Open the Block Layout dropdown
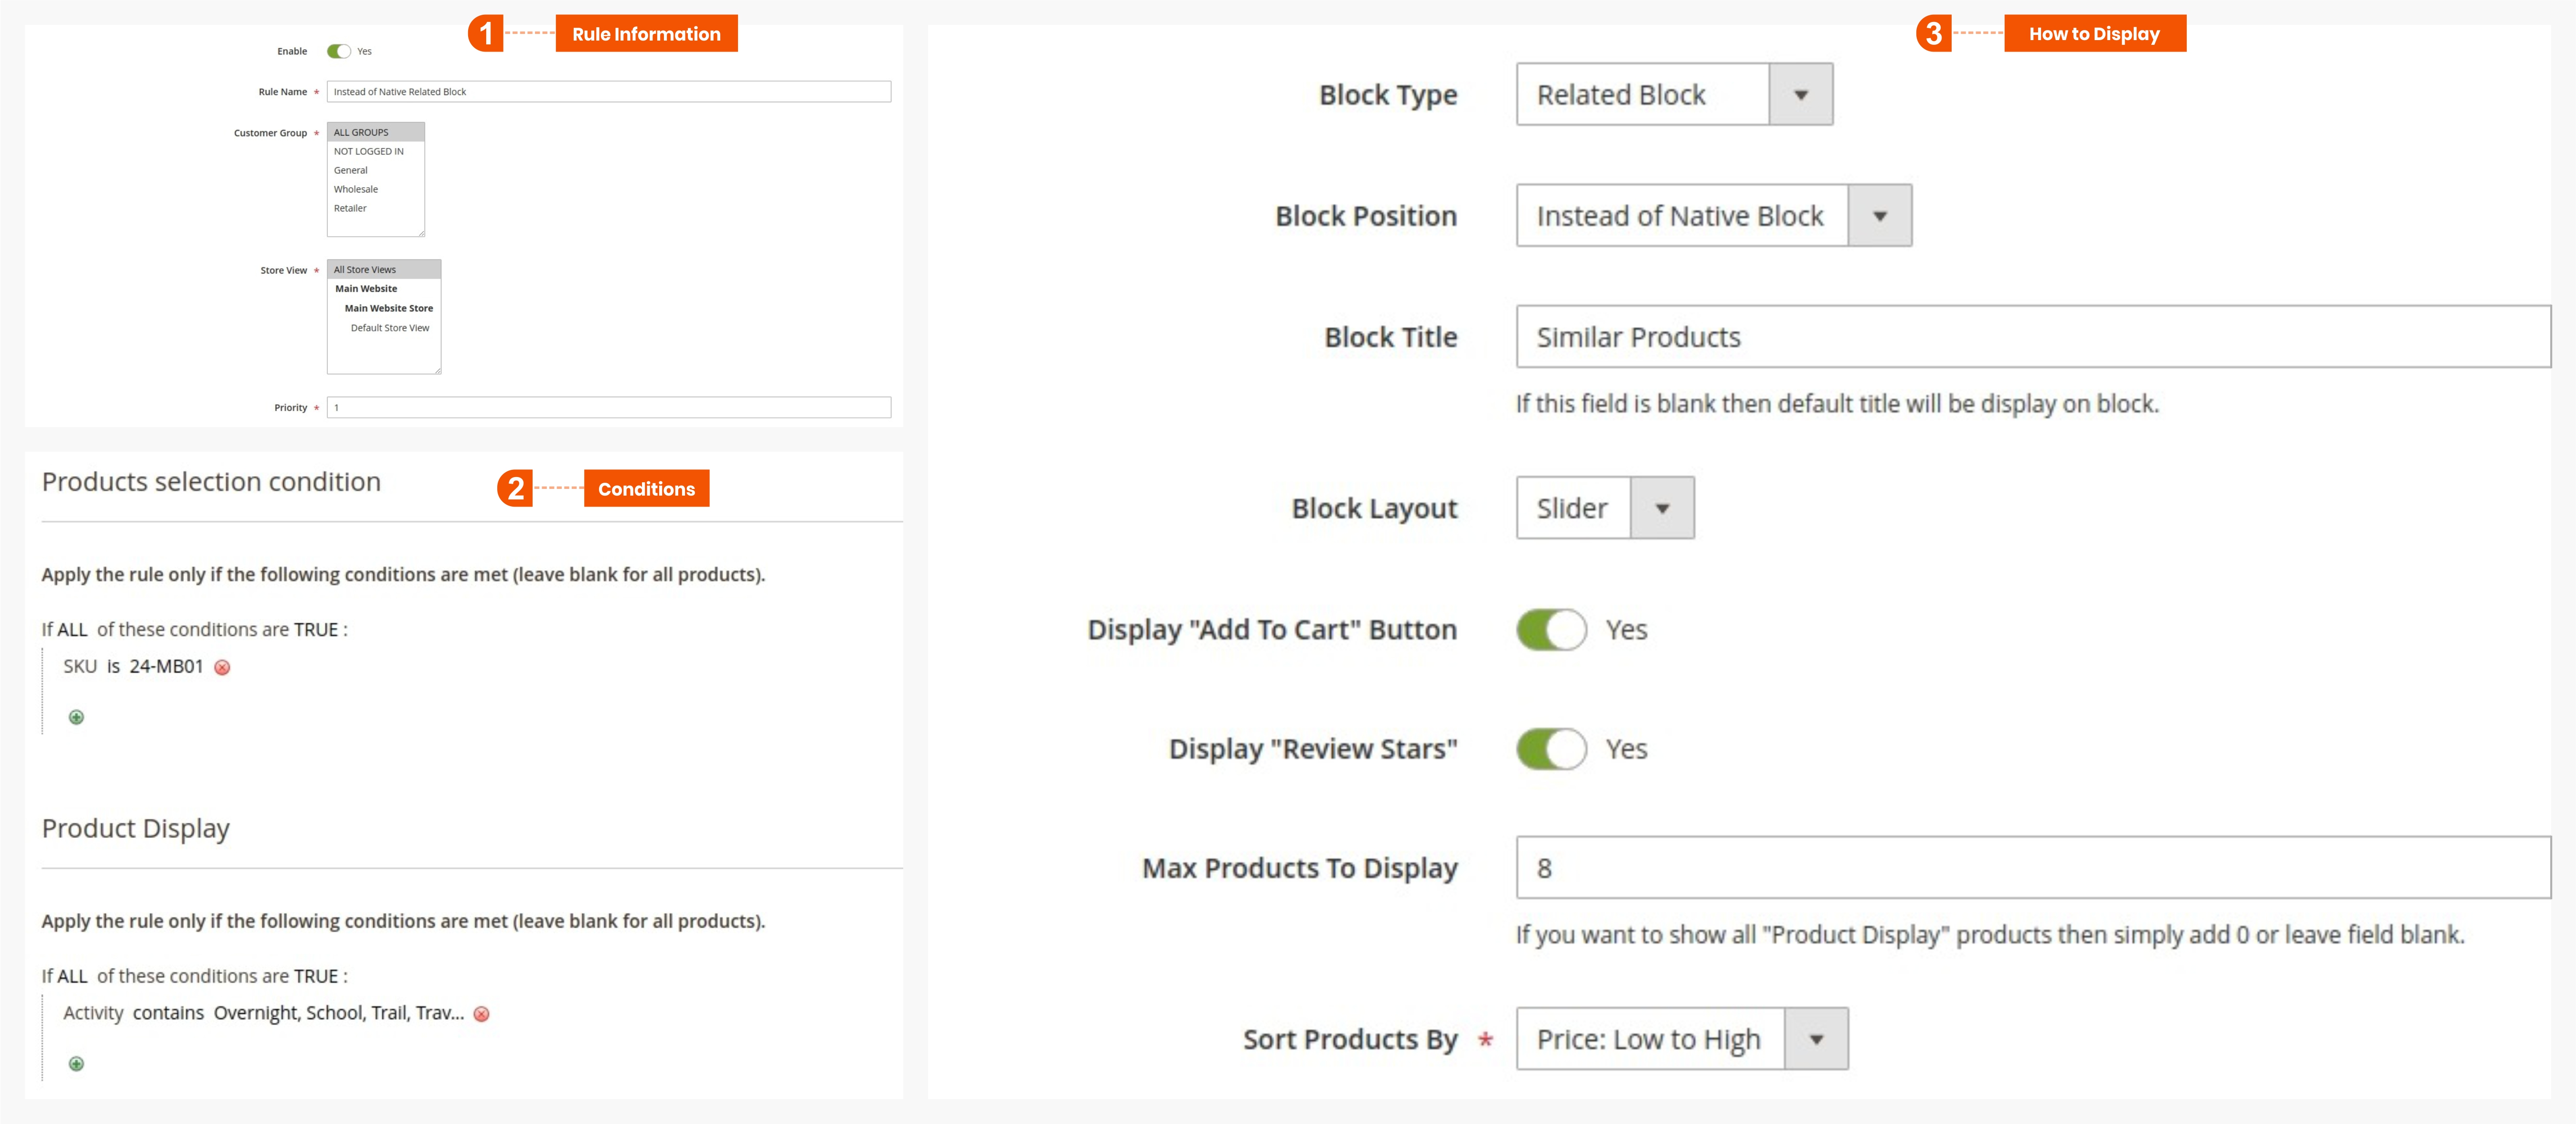 pyautogui.click(x=1604, y=508)
